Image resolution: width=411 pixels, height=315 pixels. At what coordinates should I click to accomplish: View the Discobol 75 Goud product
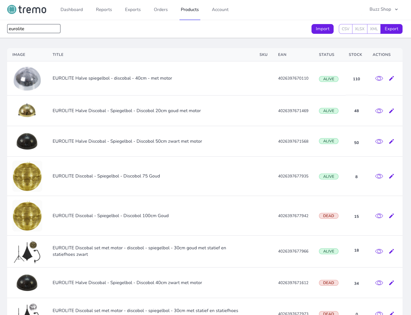(x=379, y=176)
